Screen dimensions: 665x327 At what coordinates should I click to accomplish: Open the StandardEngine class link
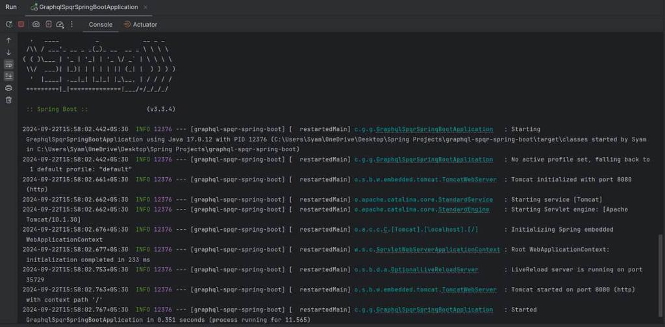464,210
